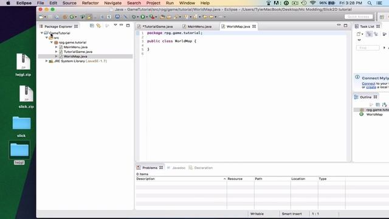This screenshot has height=219, width=389.
Task: Minimize the Package Explorer view
Action: click(122, 25)
